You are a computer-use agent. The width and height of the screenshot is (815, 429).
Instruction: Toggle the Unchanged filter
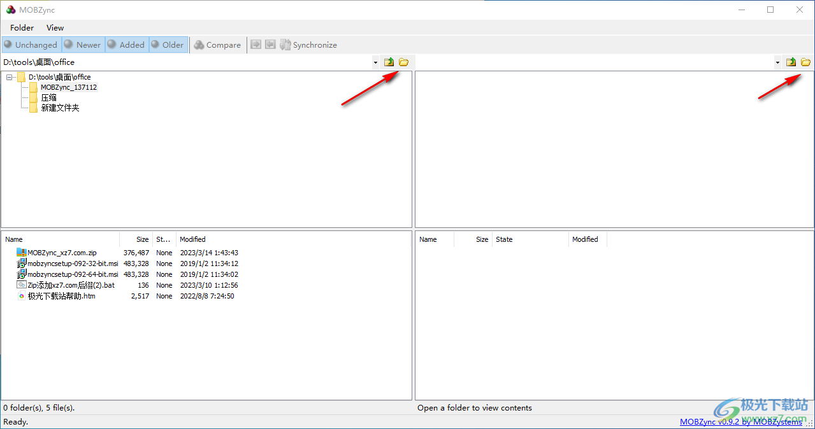point(31,45)
